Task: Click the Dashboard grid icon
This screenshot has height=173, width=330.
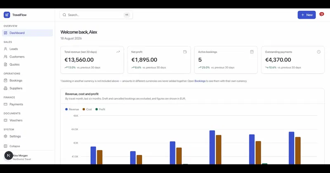Action: point(5,33)
